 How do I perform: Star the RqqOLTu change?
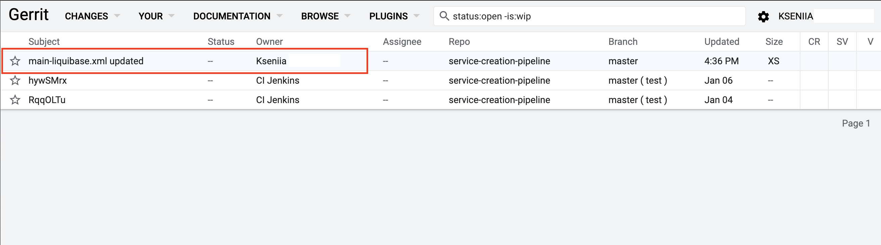(x=15, y=100)
